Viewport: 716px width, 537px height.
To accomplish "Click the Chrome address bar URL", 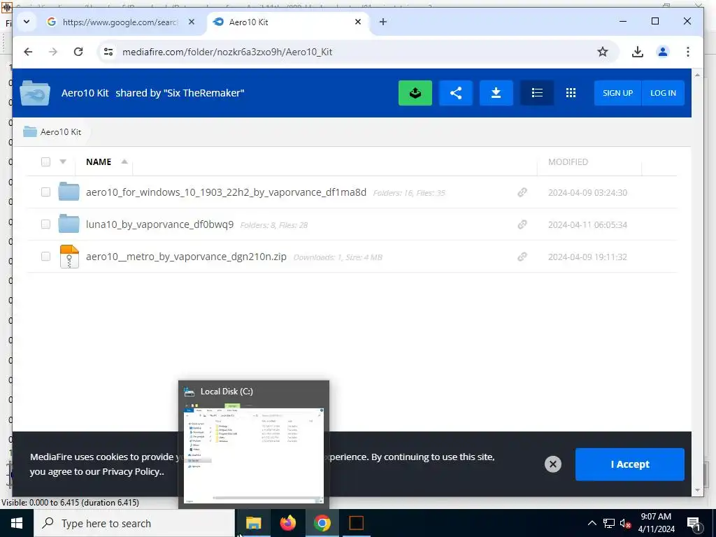I will (x=227, y=52).
